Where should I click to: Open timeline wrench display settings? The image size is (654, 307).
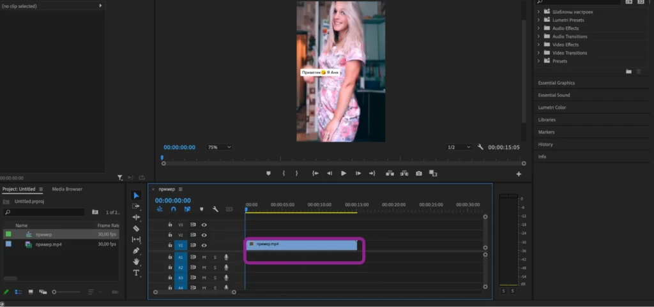click(x=215, y=209)
